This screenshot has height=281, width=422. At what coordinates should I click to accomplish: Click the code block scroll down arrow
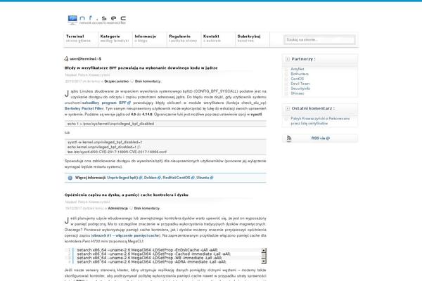(264, 261)
